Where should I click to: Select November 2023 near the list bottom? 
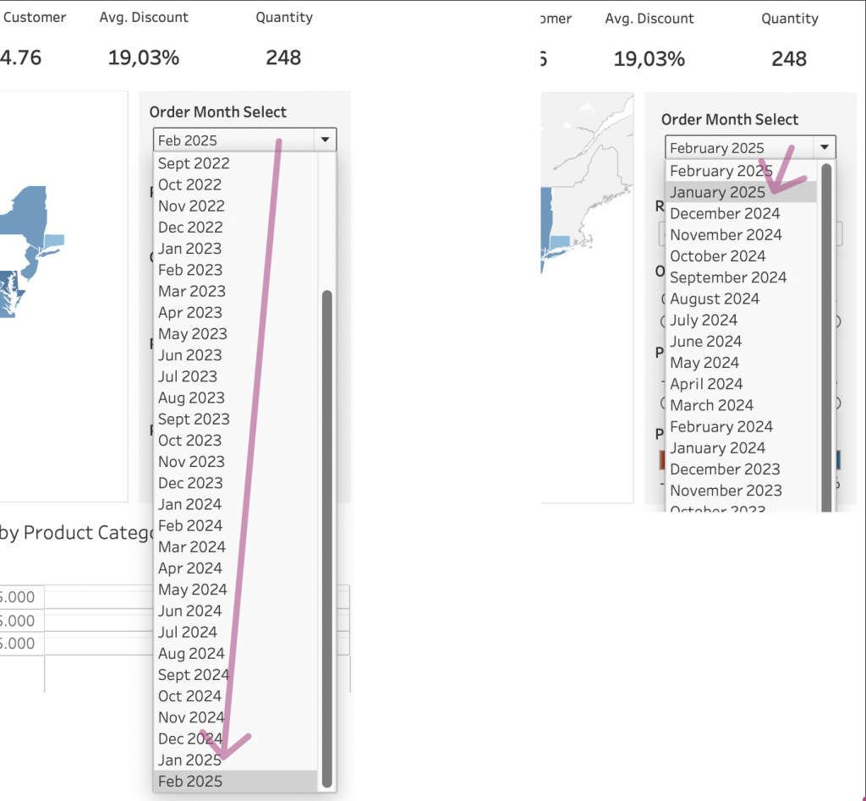point(726,490)
